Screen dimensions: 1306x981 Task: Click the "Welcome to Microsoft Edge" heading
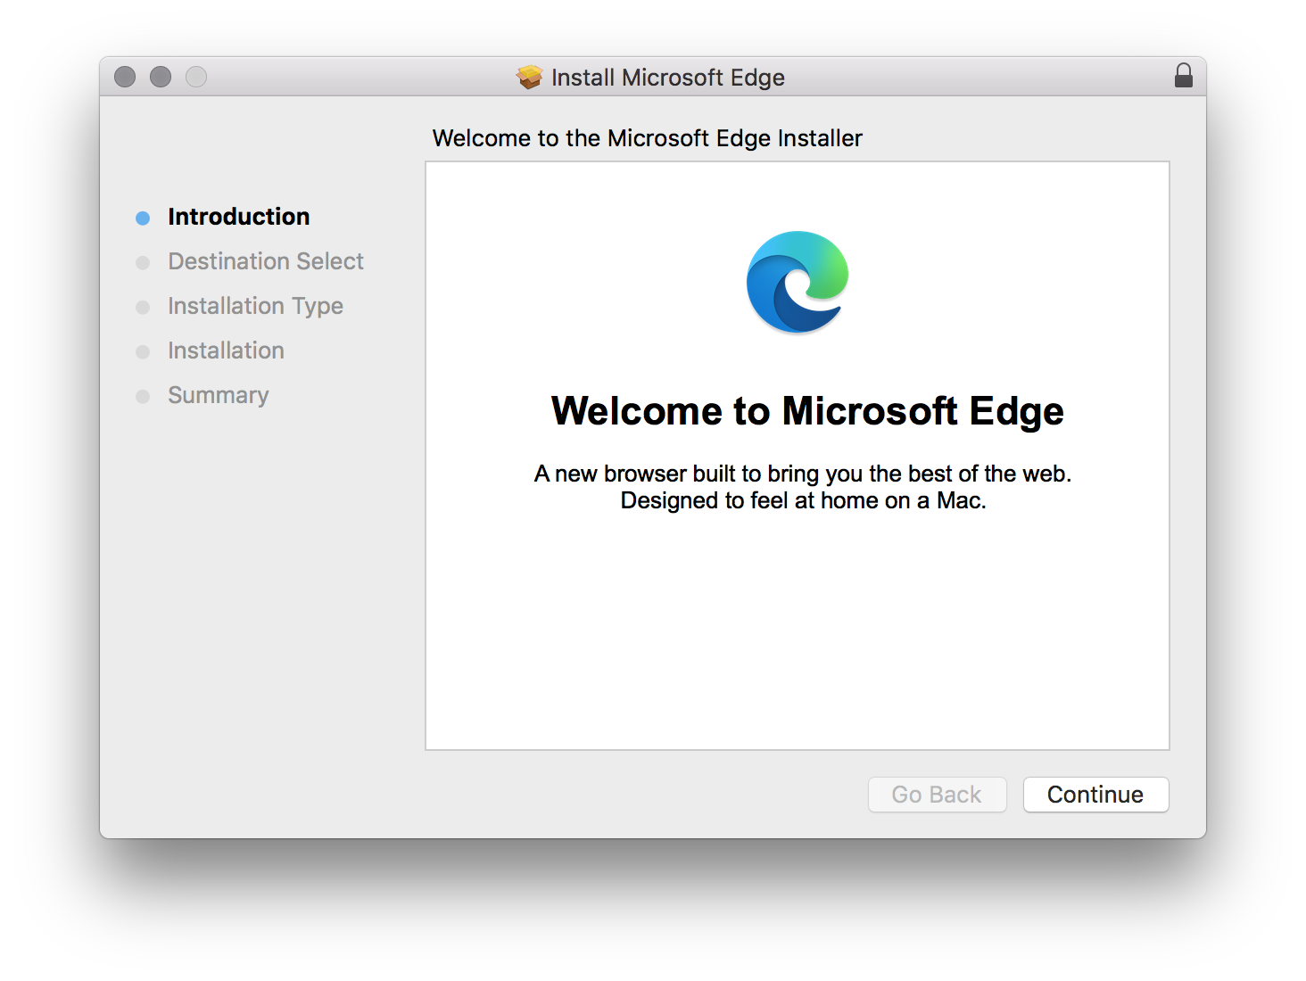pos(806,411)
